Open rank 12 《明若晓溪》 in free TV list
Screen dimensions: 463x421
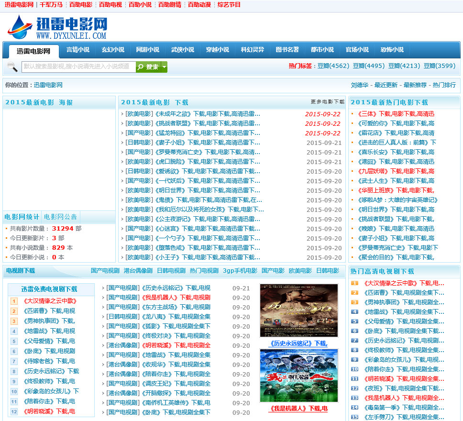coord(49,411)
